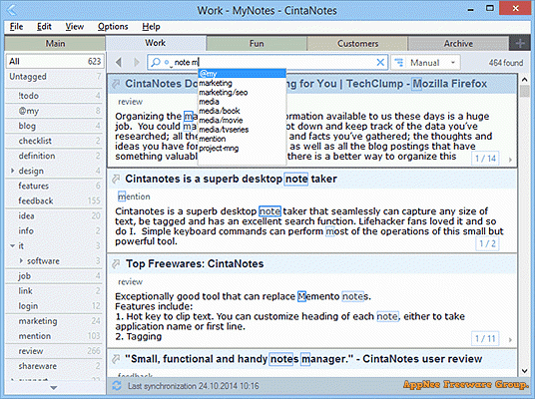This screenshot has height=399, width=535.
Task: Expand the software subtag
Action: [21, 261]
